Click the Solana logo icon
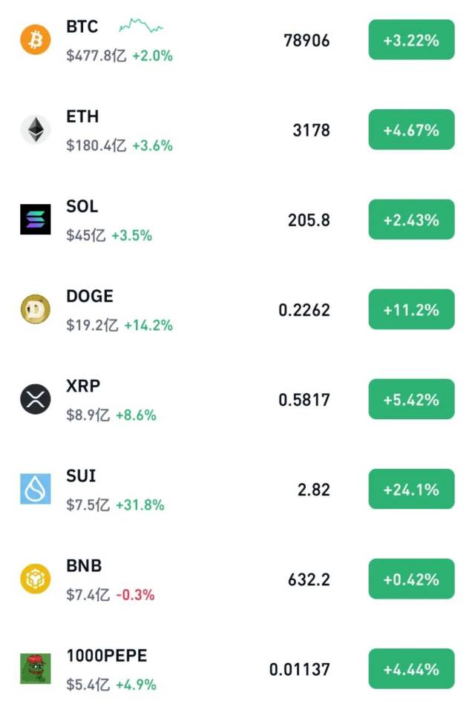 (35, 220)
